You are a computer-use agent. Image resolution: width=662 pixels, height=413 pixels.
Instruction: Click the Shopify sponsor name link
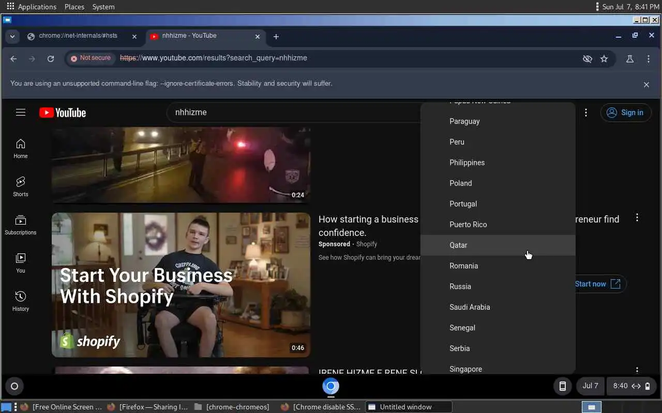(x=367, y=244)
